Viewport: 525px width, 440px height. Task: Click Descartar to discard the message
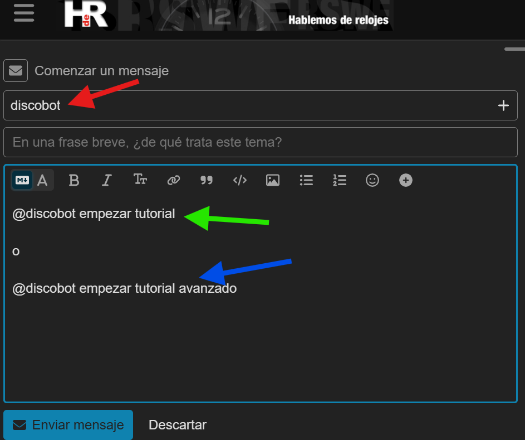click(178, 425)
